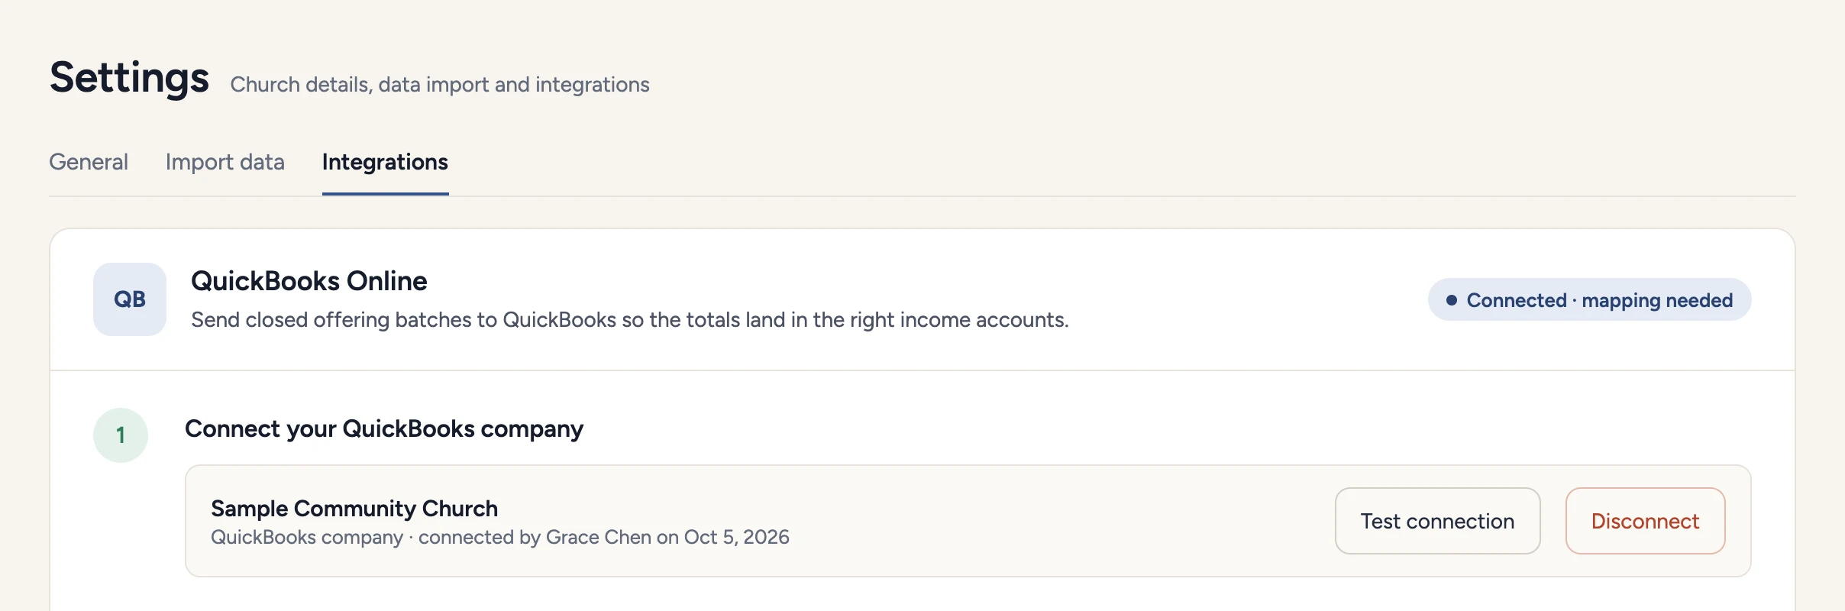
Task: Disconnect the QuickBooks company
Action: click(x=1645, y=521)
